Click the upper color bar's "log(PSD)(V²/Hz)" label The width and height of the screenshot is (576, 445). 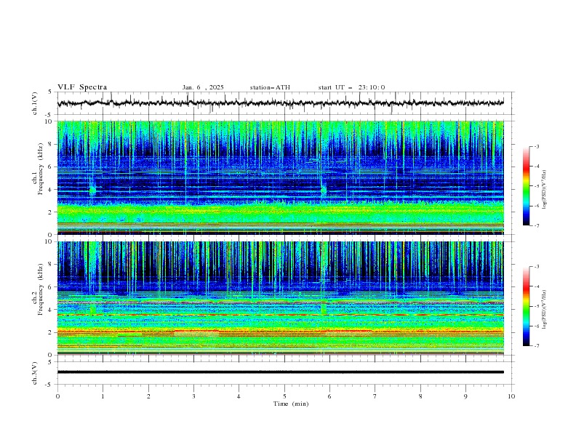(x=544, y=190)
